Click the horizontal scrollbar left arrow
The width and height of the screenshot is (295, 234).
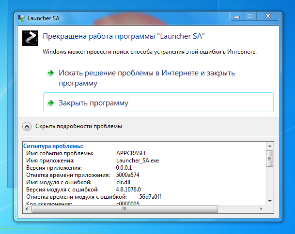pyautogui.click(x=27, y=209)
